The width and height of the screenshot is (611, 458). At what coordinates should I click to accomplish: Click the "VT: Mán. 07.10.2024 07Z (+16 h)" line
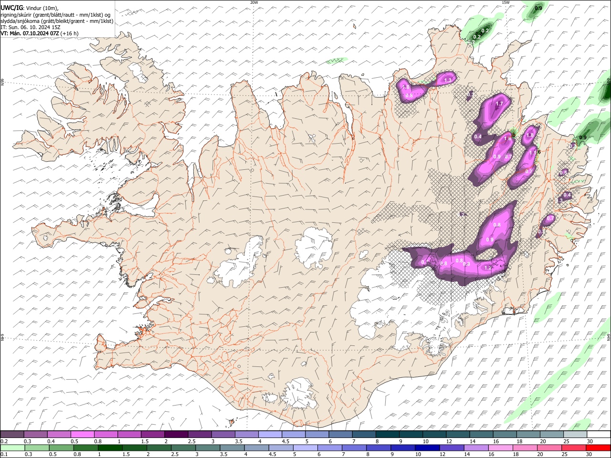pos(40,33)
